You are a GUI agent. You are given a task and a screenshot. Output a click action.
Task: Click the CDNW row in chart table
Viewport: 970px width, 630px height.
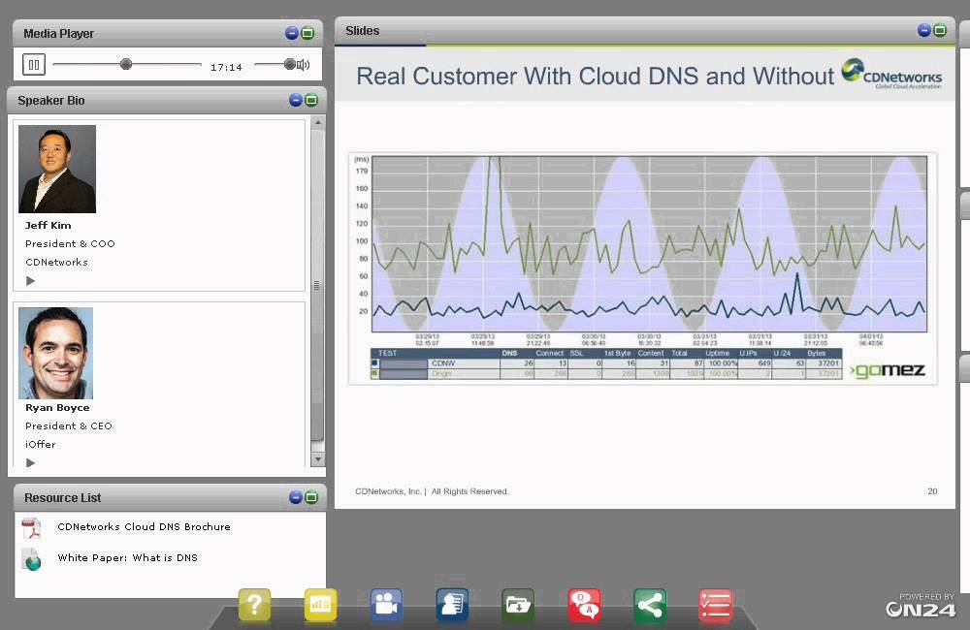(x=606, y=363)
